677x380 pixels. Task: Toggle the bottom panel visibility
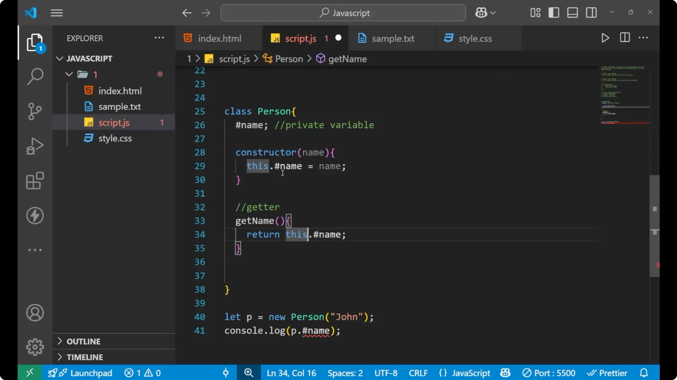572,12
